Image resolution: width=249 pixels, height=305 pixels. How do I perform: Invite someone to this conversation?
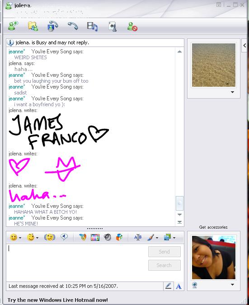[x=13, y=26]
